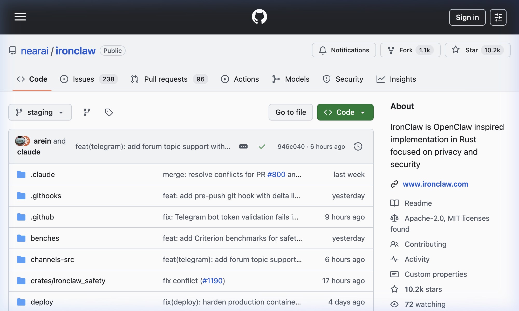View branches via the branch icon
Image resolution: width=519 pixels, height=311 pixels.
tap(87, 112)
